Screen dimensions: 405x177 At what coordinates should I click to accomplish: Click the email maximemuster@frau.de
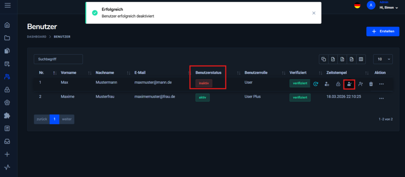coord(155,96)
